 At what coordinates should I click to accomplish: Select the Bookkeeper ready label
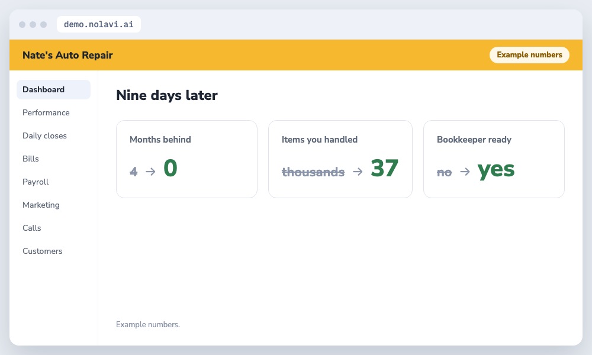click(x=474, y=140)
